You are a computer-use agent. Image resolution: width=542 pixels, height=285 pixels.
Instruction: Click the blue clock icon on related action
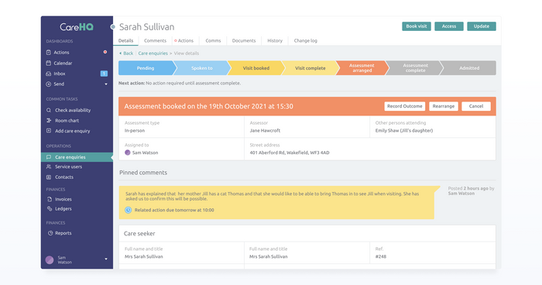coord(128,210)
